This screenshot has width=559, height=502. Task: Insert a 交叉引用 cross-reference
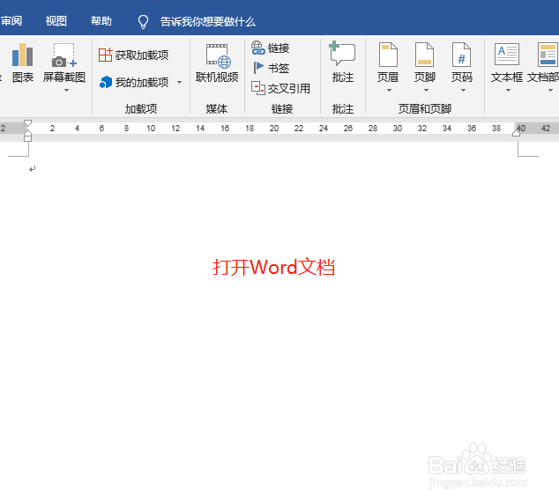pos(280,88)
